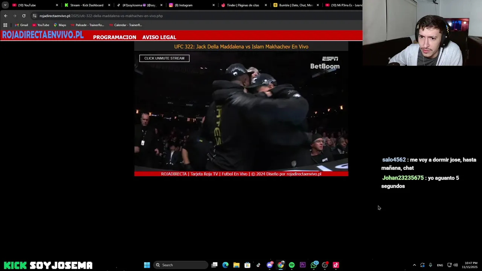
Task: Click the salo4562 chat message
Action: [429, 164]
